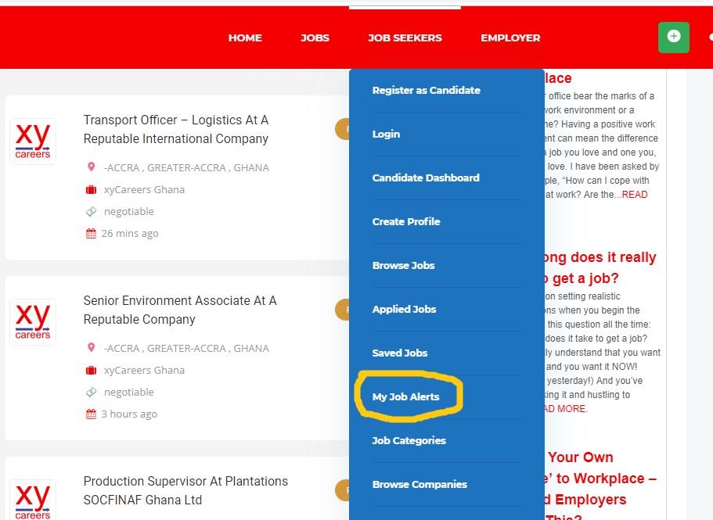Click negotiable salary text under Senior Environment Associate
Viewport: 713px width, 520px height.
coord(129,393)
